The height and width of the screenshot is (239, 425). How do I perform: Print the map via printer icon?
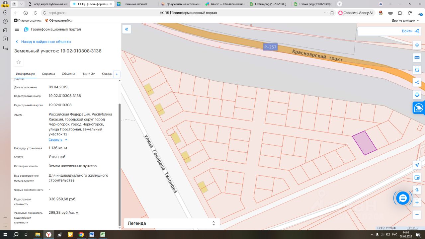coord(417,95)
